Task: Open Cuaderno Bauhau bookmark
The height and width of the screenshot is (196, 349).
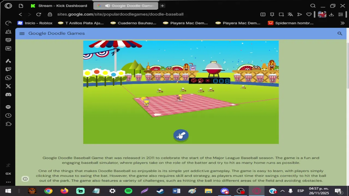Action: (133, 23)
